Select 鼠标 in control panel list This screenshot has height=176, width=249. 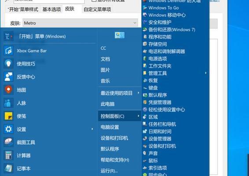[x=153, y=161]
